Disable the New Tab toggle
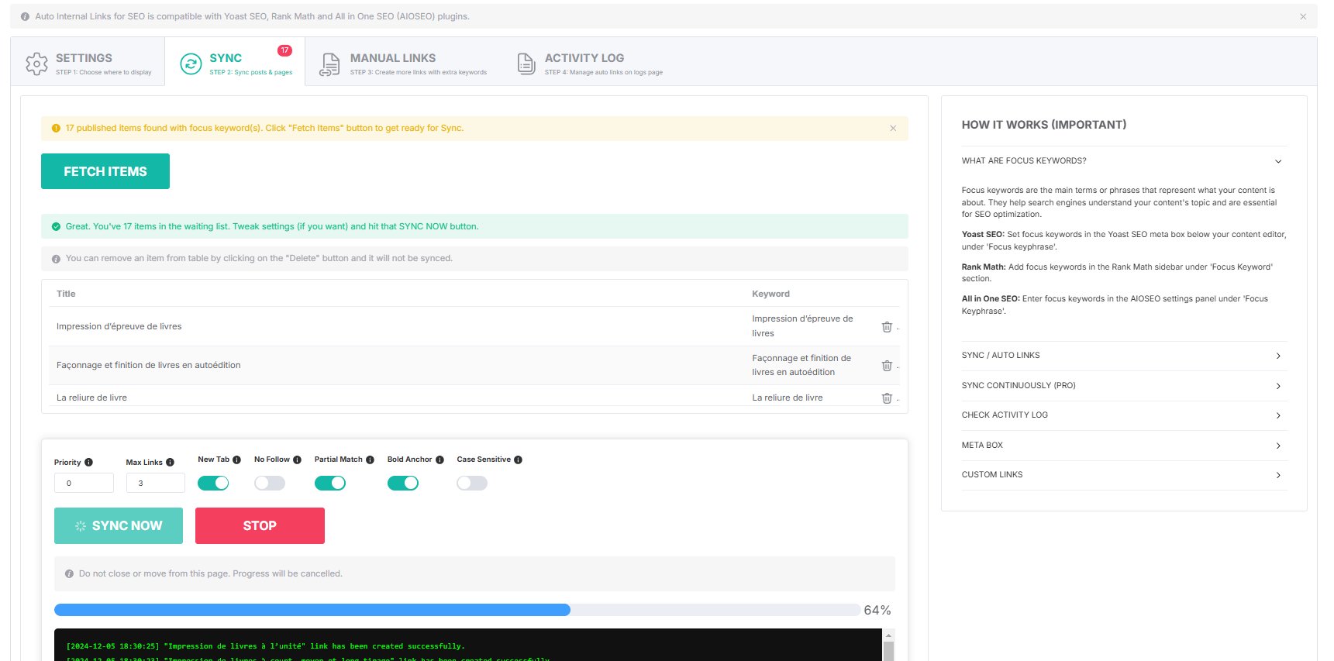Image resolution: width=1334 pixels, height=661 pixels. pos(213,483)
